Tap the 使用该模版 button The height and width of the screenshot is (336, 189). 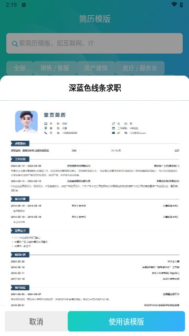(126, 321)
